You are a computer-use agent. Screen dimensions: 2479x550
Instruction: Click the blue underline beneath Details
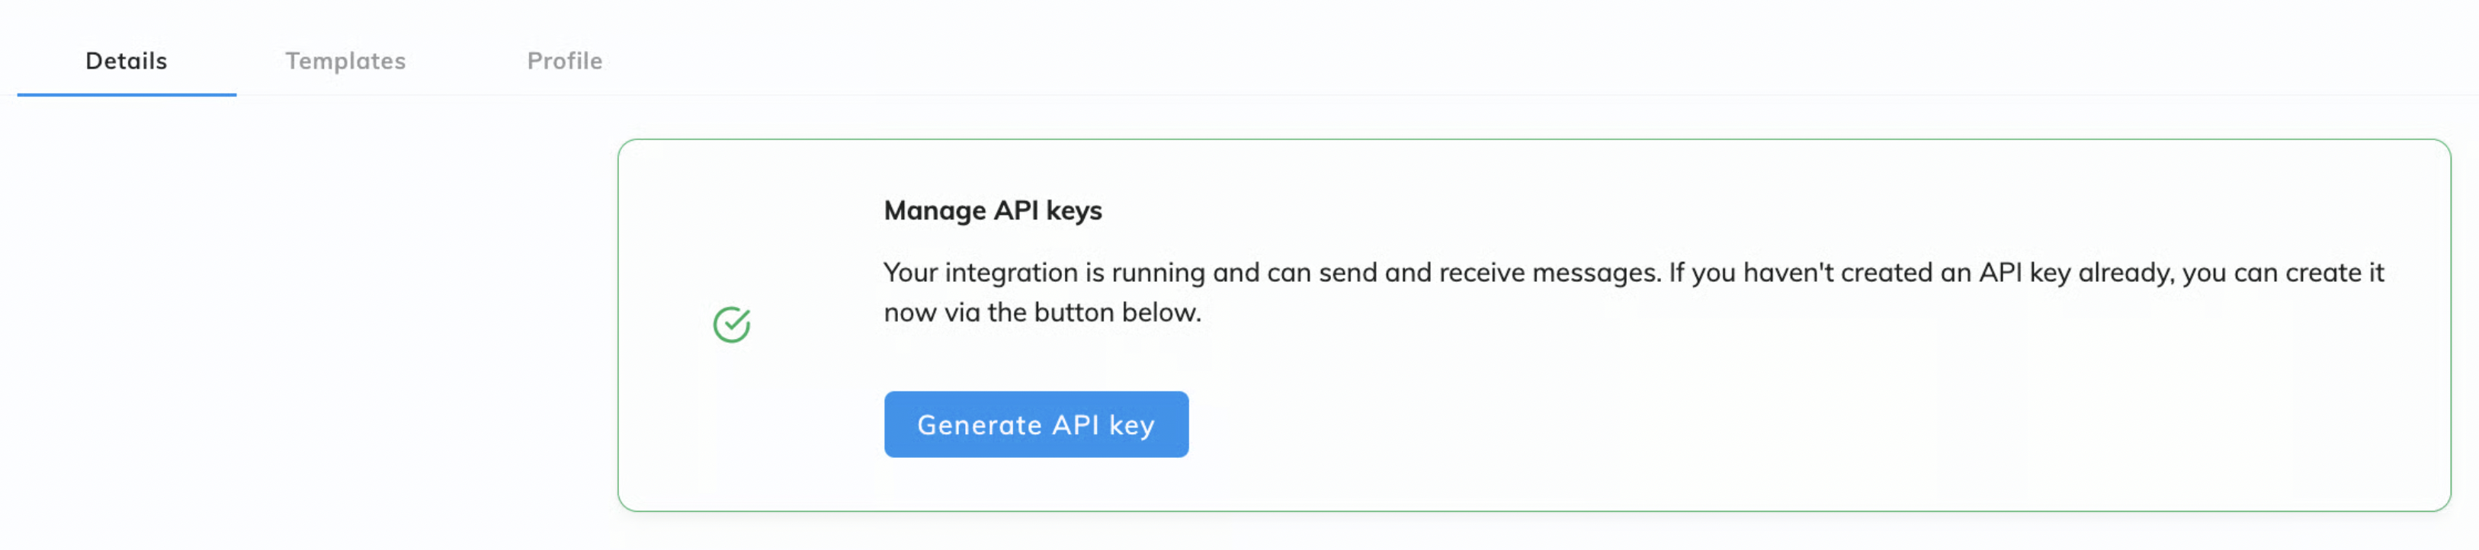click(126, 94)
